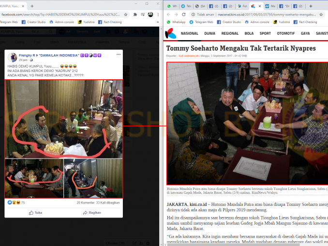The height and width of the screenshot is (246, 328).
Task: Open Creator Studio bookmark in left browser
Action: point(33,22)
